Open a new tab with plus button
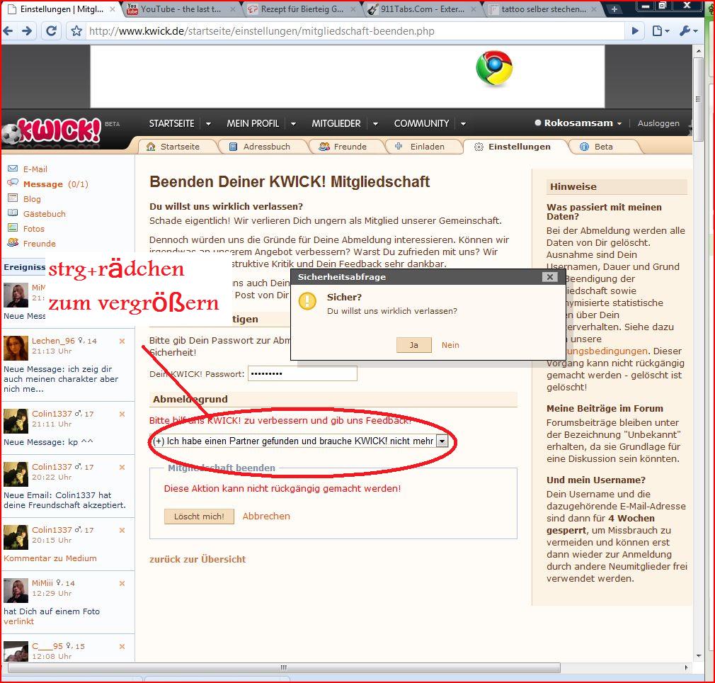Screen dimensions: 715x683 coord(614,9)
